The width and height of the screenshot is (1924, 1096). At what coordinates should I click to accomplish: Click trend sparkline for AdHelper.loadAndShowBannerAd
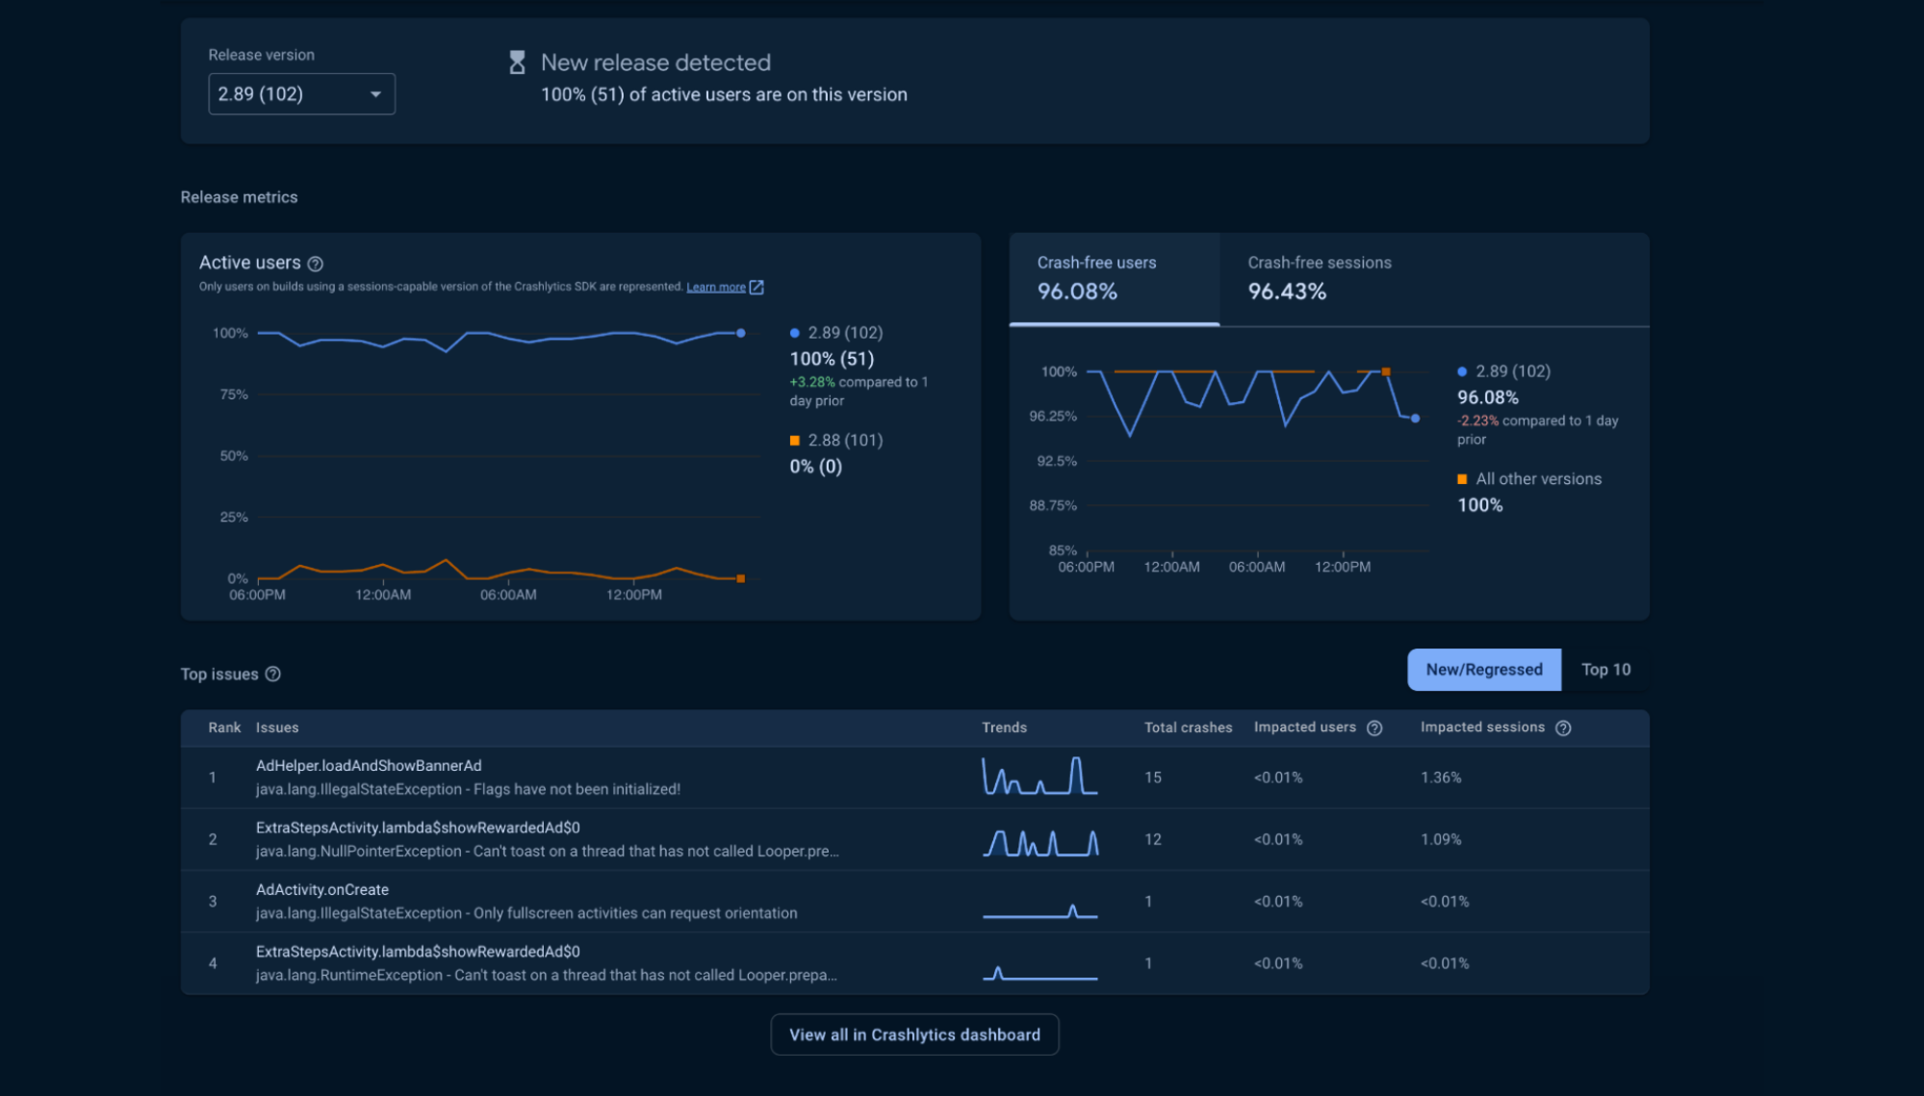[x=1039, y=777]
